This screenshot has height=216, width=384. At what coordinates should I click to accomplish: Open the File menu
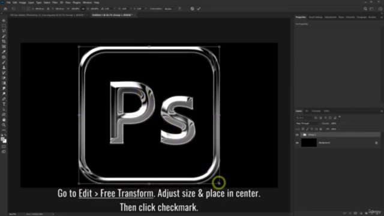click(8, 2)
